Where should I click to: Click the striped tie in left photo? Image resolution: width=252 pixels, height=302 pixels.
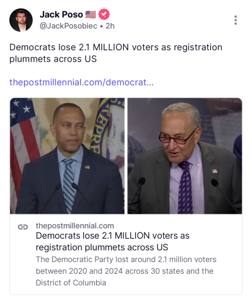point(69,185)
